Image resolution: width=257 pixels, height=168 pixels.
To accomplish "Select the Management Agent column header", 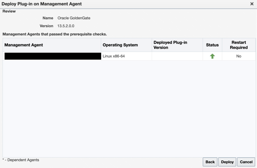I will pyautogui.click(x=52, y=45).
